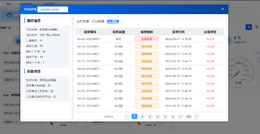Click 待处理 for the 15:41:05 alarm
The image size is (260, 134).
210,69
